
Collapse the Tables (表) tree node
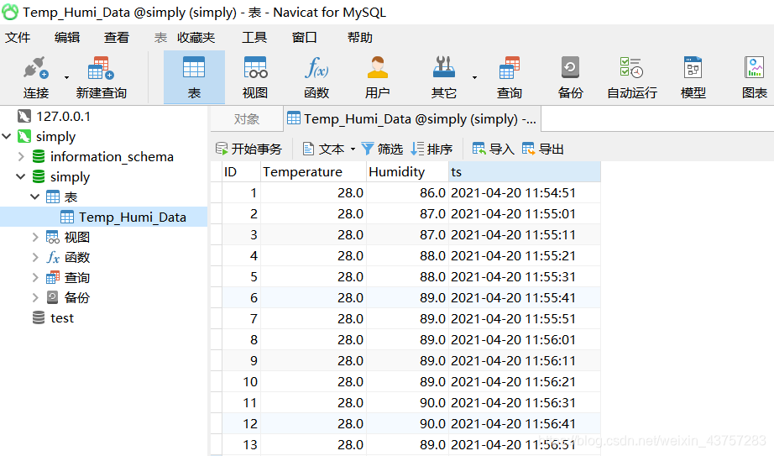point(35,197)
